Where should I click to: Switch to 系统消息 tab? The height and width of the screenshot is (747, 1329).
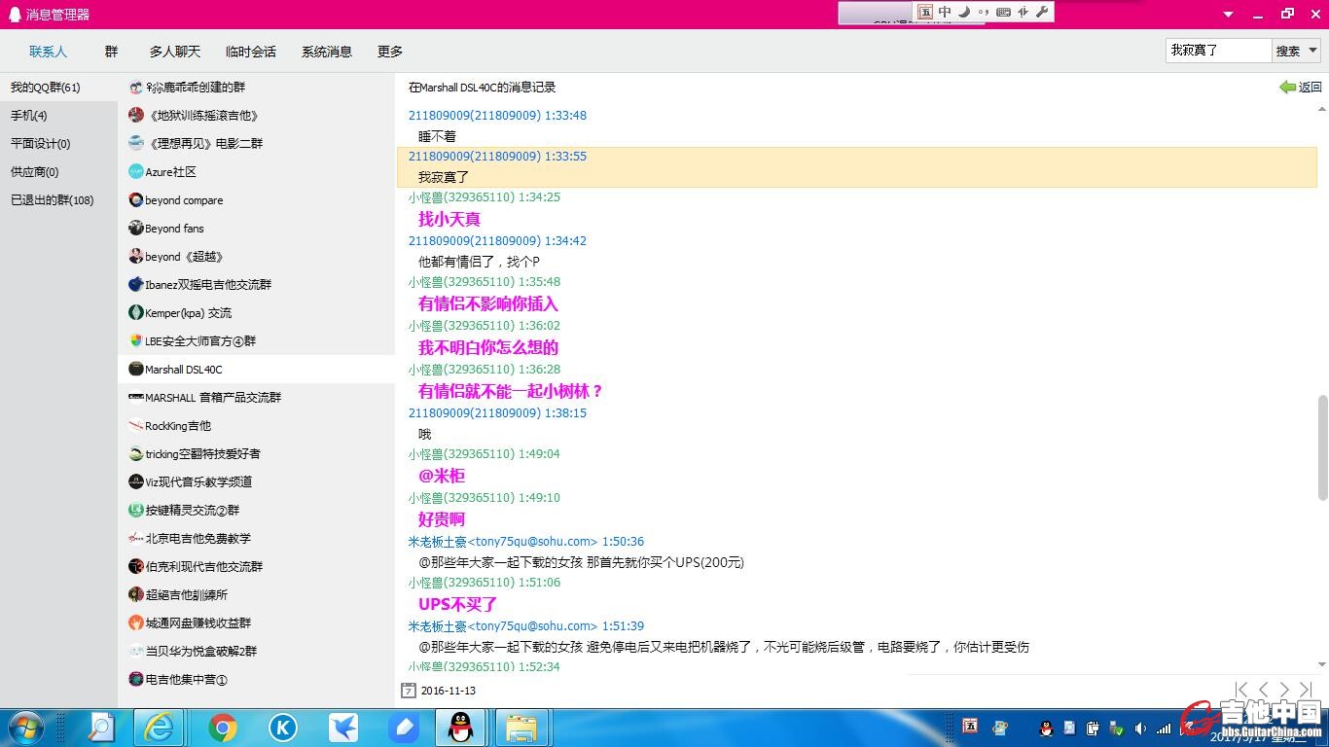pos(326,52)
